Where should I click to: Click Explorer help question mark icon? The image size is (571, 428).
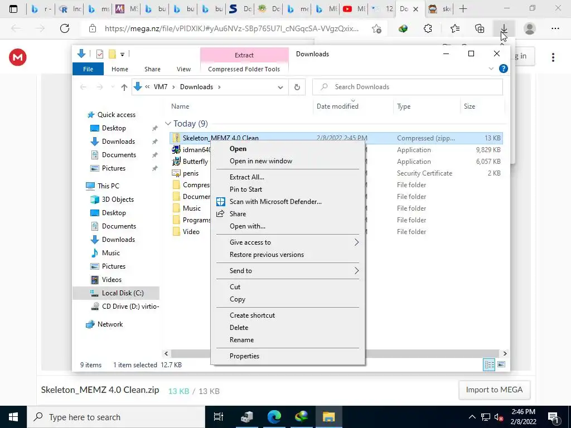tap(504, 69)
